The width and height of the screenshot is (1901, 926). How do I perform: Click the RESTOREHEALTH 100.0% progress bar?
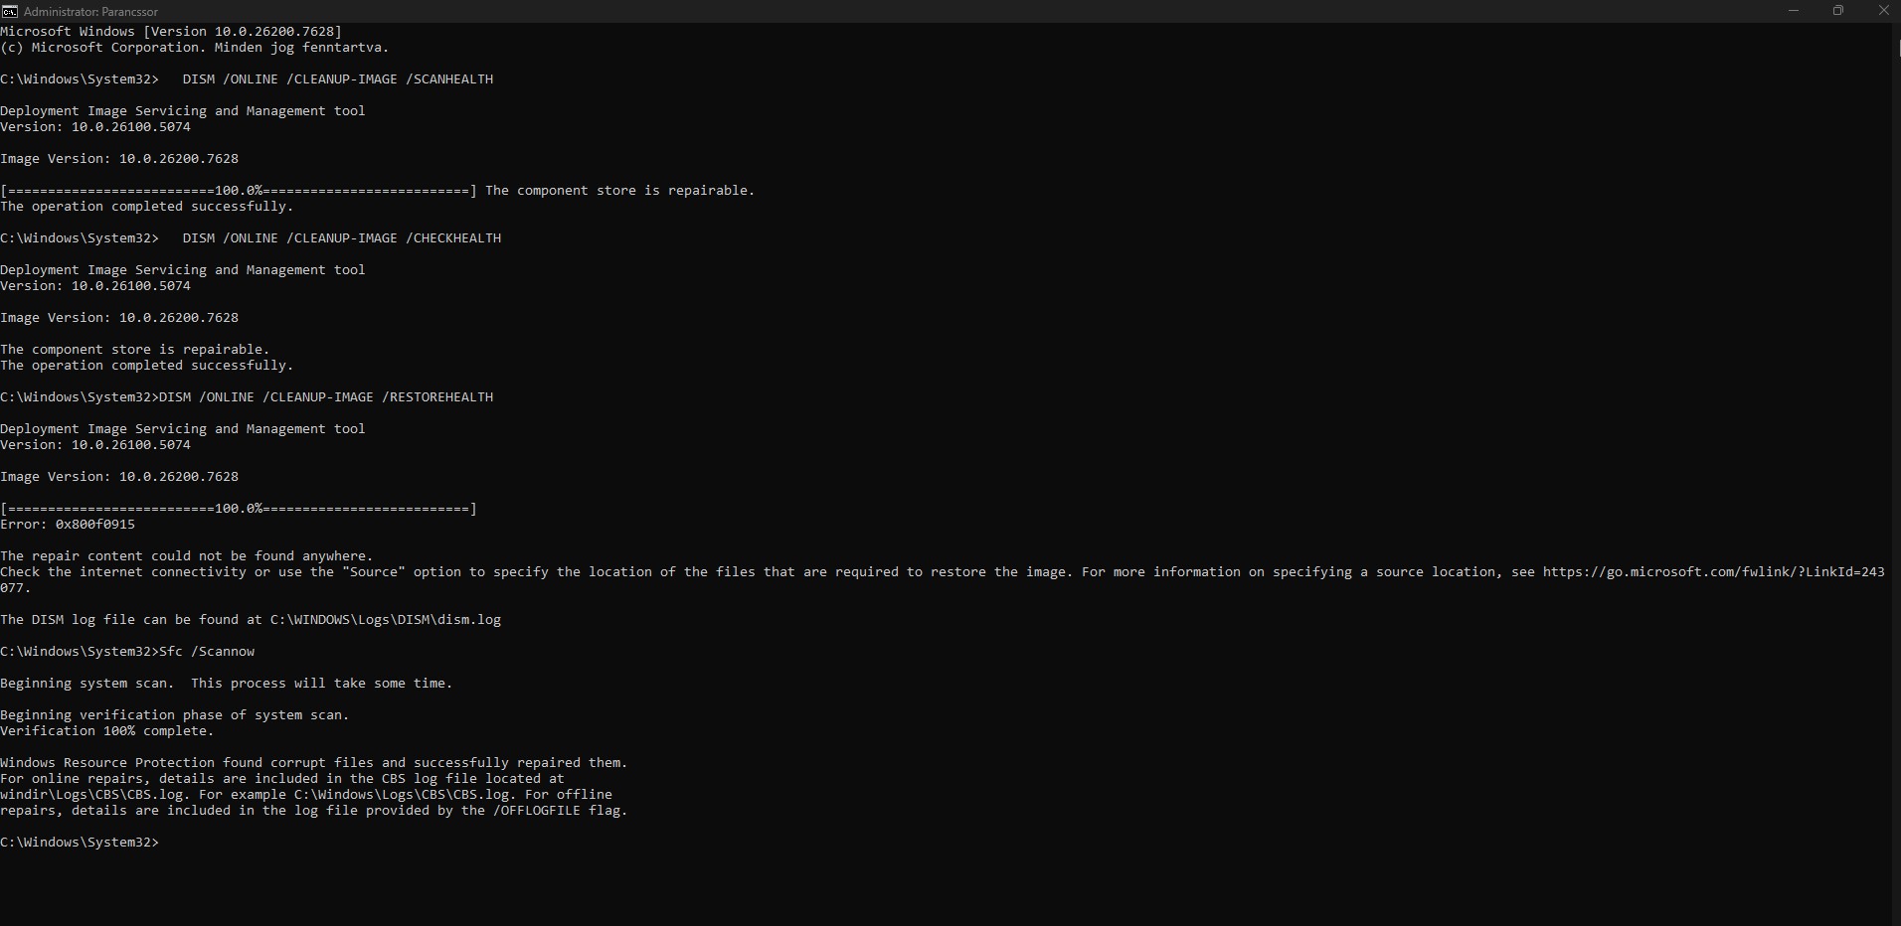[x=239, y=509]
